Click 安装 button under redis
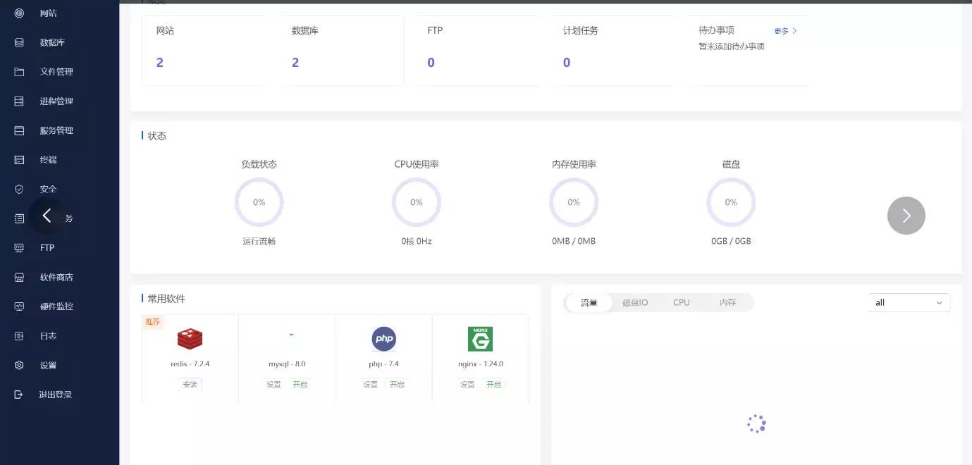Screen dimensions: 972x465 [190, 385]
